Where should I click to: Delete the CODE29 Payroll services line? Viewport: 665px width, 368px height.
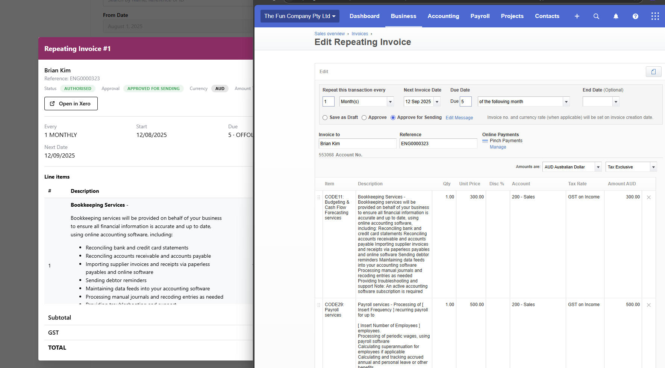(x=648, y=305)
